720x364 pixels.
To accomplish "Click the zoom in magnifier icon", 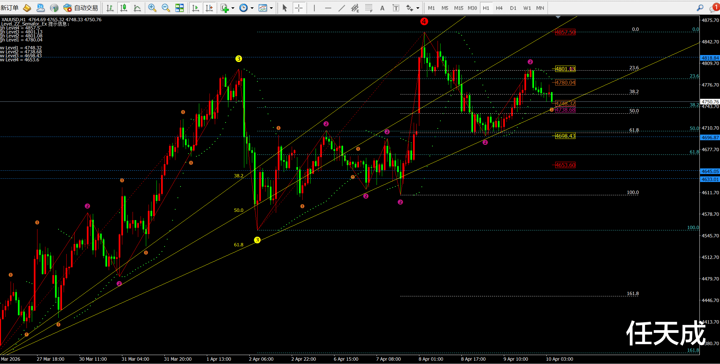I will point(152,8).
